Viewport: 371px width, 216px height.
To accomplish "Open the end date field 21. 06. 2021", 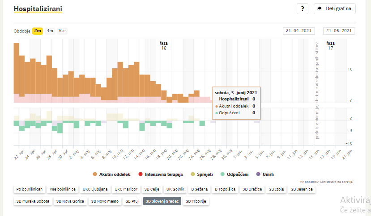I will pyautogui.click(x=339, y=31).
